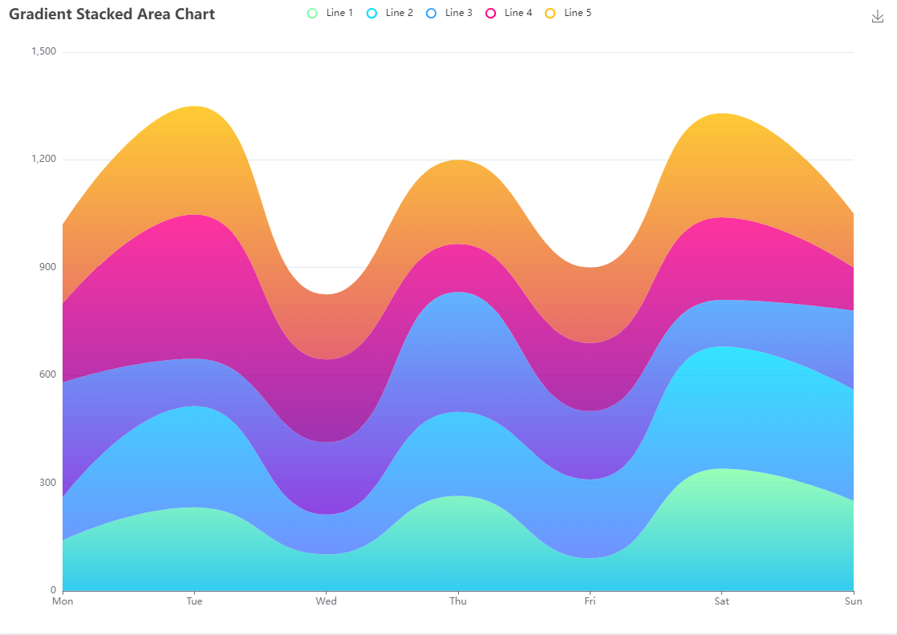Click the 'Sun' x-axis label

[x=853, y=601]
